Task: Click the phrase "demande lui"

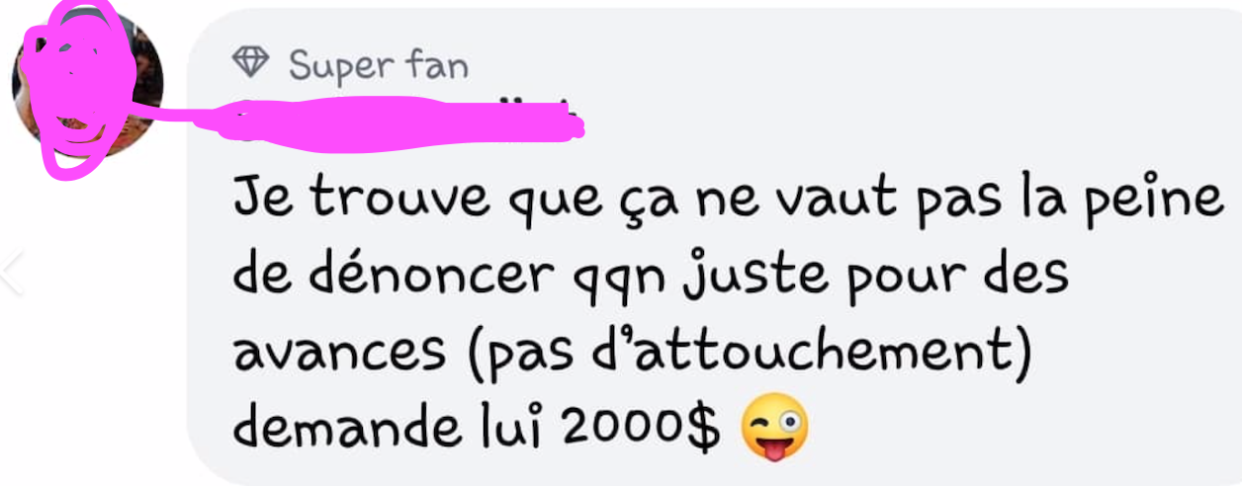Action: point(394,429)
